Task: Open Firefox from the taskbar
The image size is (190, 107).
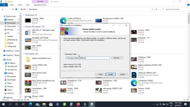Action: point(78,104)
